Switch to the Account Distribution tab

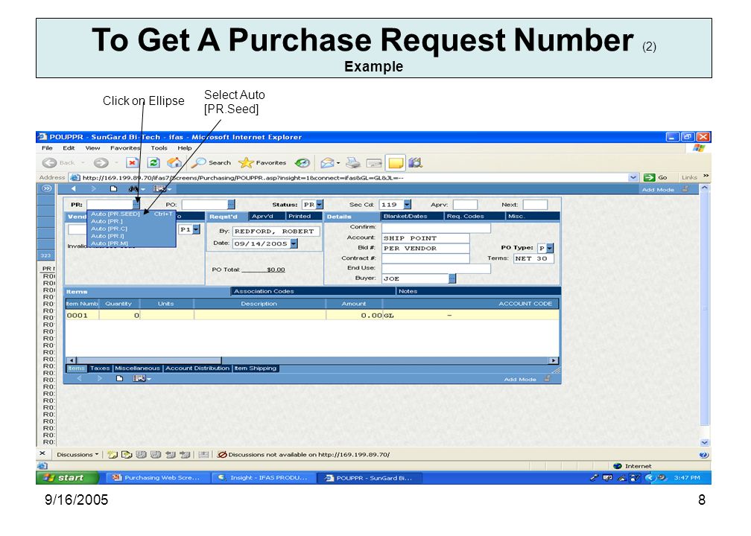click(197, 368)
